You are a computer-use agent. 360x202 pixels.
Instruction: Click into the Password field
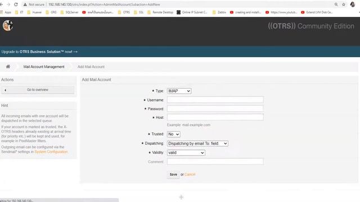[215, 108]
